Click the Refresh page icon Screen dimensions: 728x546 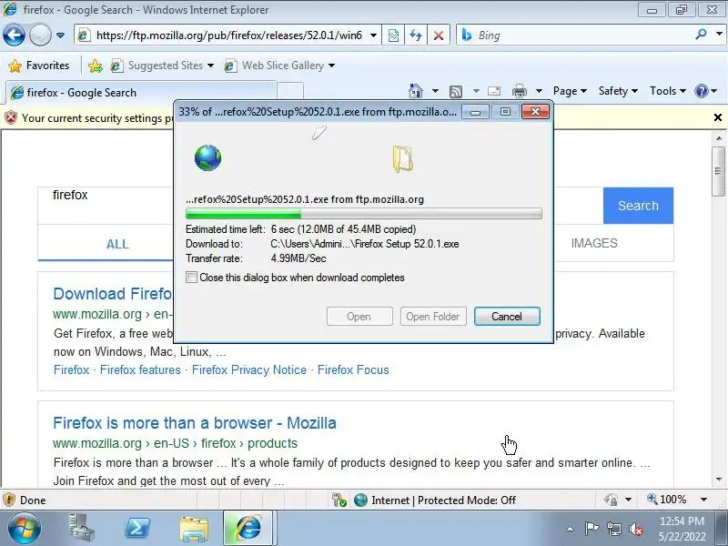point(416,35)
